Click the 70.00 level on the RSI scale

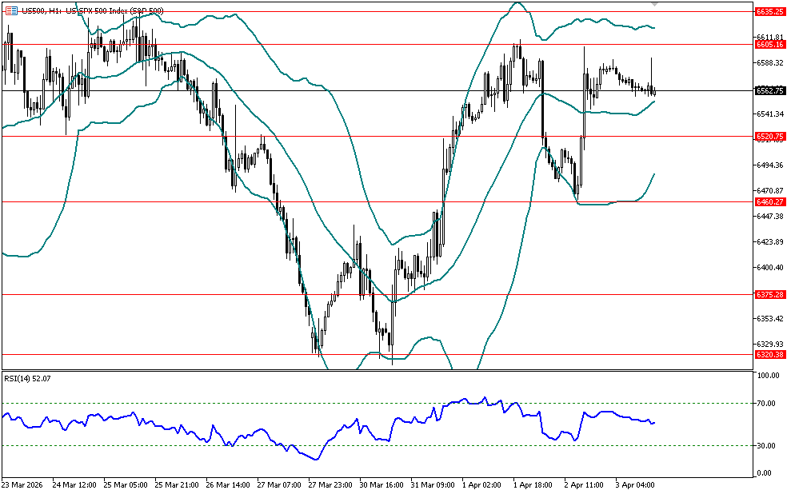pyautogui.click(x=769, y=404)
